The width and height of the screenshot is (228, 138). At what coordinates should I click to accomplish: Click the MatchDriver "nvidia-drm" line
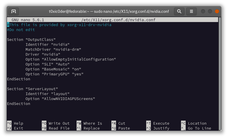53,49
